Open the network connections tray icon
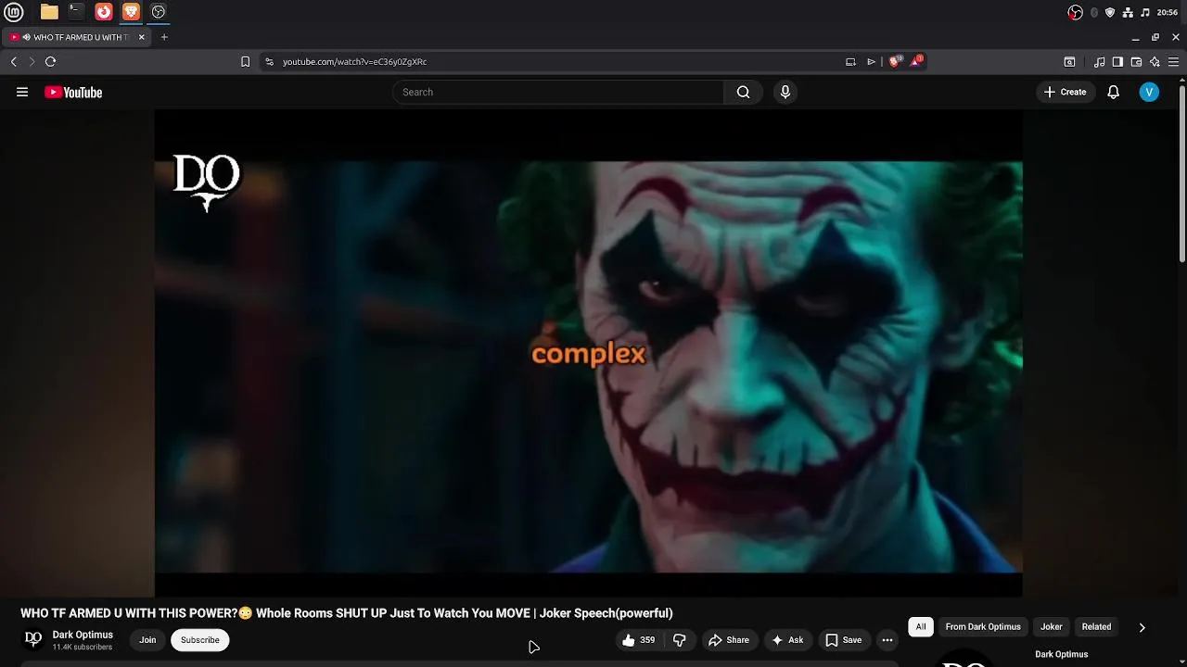The width and height of the screenshot is (1187, 667). coord(1128,12)
